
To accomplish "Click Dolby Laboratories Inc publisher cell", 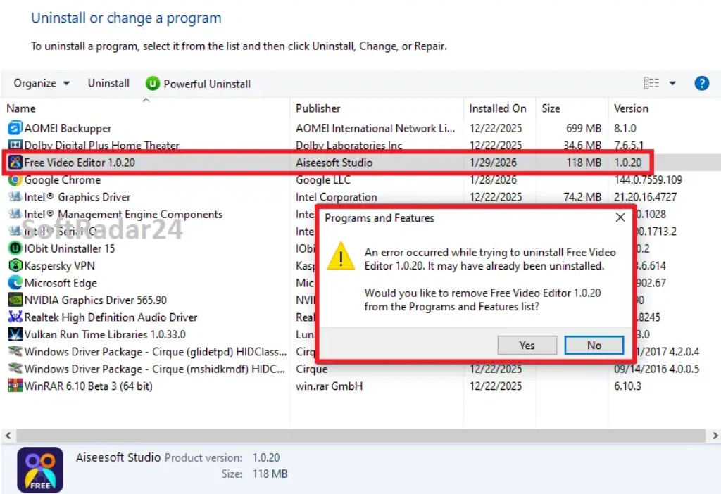I will [x=349, y=145].
